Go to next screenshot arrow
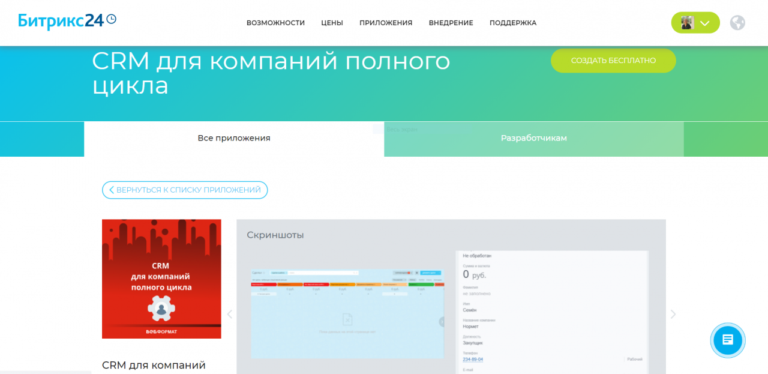768x374 pixels. 673,314
